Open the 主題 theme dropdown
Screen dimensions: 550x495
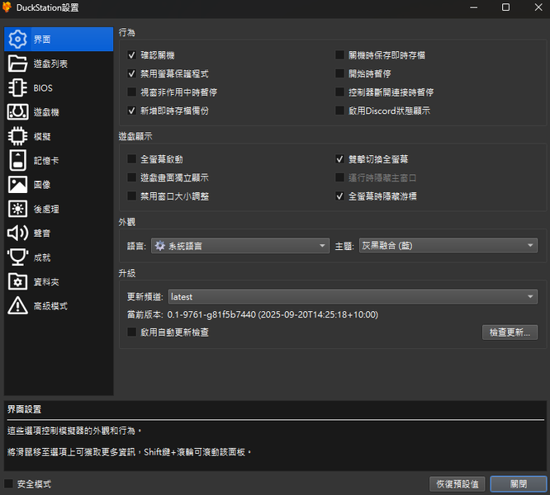tap(448, 246)
